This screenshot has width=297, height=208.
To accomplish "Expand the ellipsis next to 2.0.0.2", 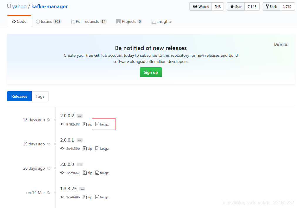I will pyautogui.click(x=80, y=116).
